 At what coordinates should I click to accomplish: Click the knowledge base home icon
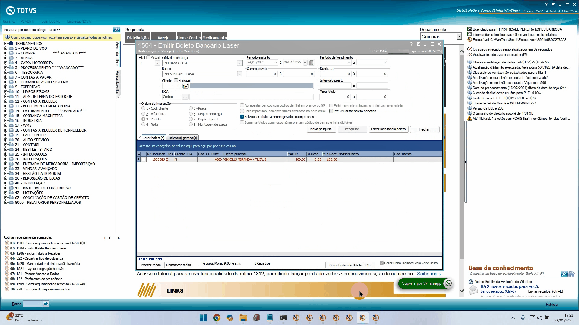(x=571, y=274)
